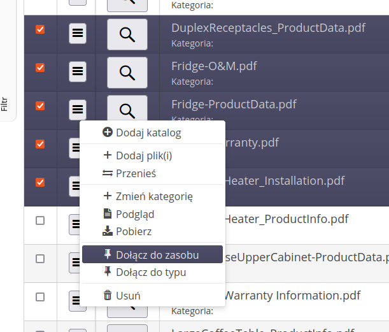The width and height of the screenshot is (389, 332).
Task: Choose 'Usuń' to delete selection
Action: point(127,296)
